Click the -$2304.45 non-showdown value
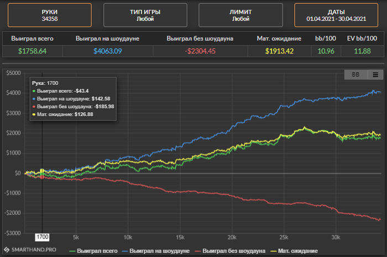The image size is (387, 257). [200, 51]
